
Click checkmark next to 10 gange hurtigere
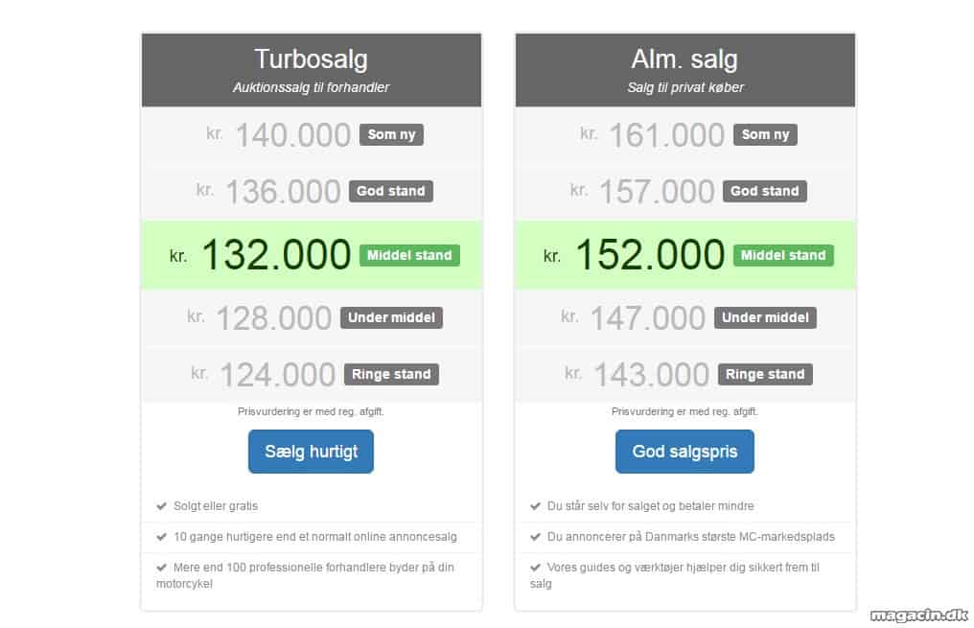pos(161,537)
